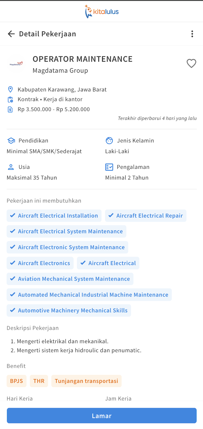Select Automotive Machinery Mechanical Skills chip
This screenshot has height=429, width=203.
69,310
